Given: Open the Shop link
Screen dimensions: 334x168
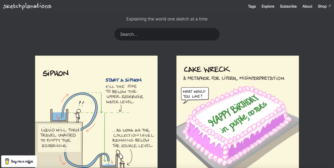Looking at the screenshot, I should [322, 6].
